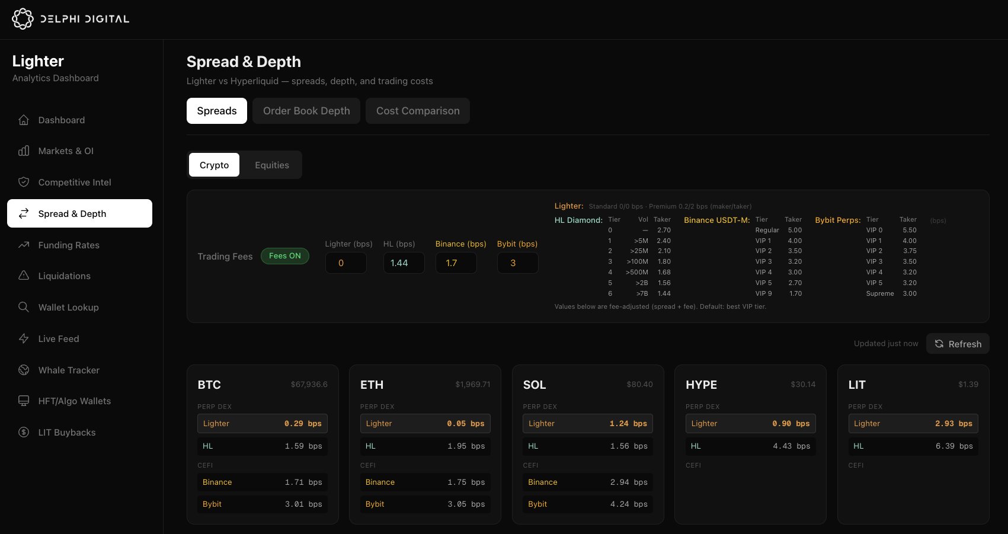Open Liquidations via the warning triangle icon
Viewport: 1008px width, 534px height.
(24, 276)
